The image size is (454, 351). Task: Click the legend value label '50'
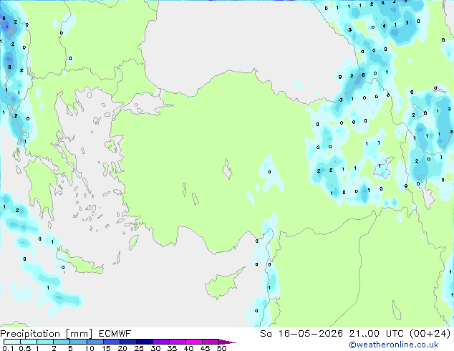(221, 348)
